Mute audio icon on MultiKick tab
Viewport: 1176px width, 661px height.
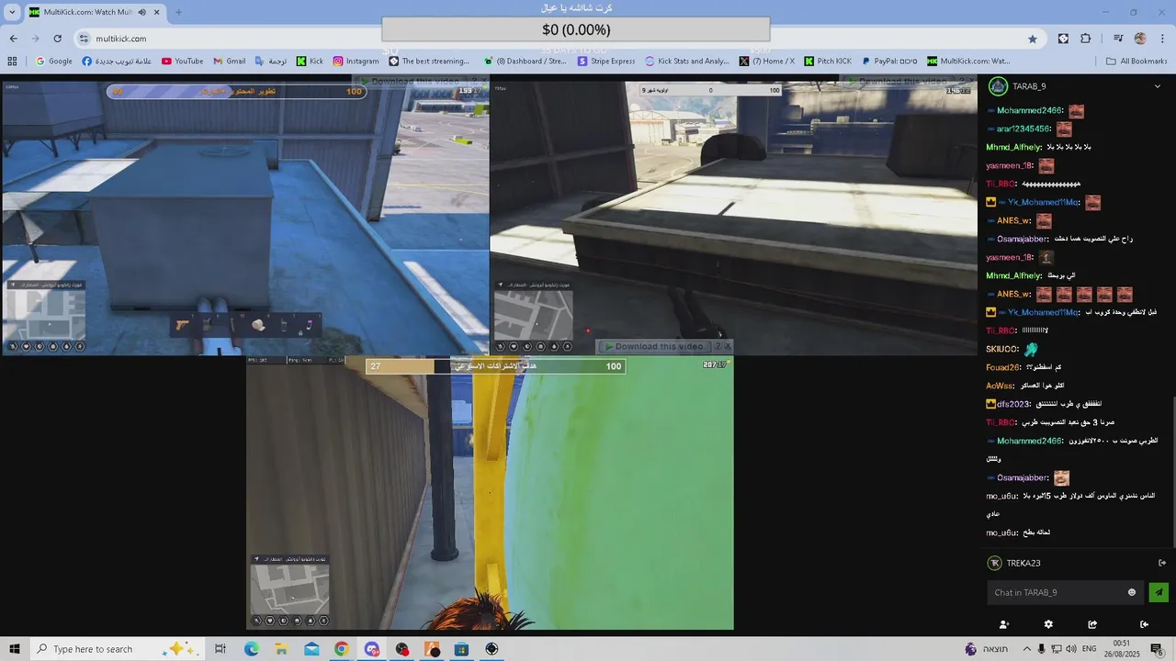click(141, 12)
